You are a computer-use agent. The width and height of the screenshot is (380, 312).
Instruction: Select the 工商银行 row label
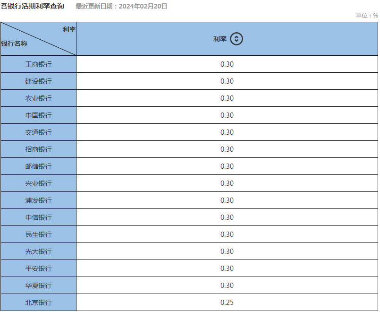(x=38, y=64)
